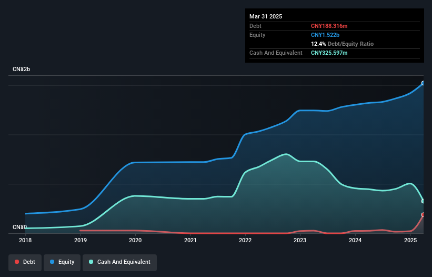
Task: Click the 2025 x-axis label
Action: pyautogui.click(x=410, y=240)
